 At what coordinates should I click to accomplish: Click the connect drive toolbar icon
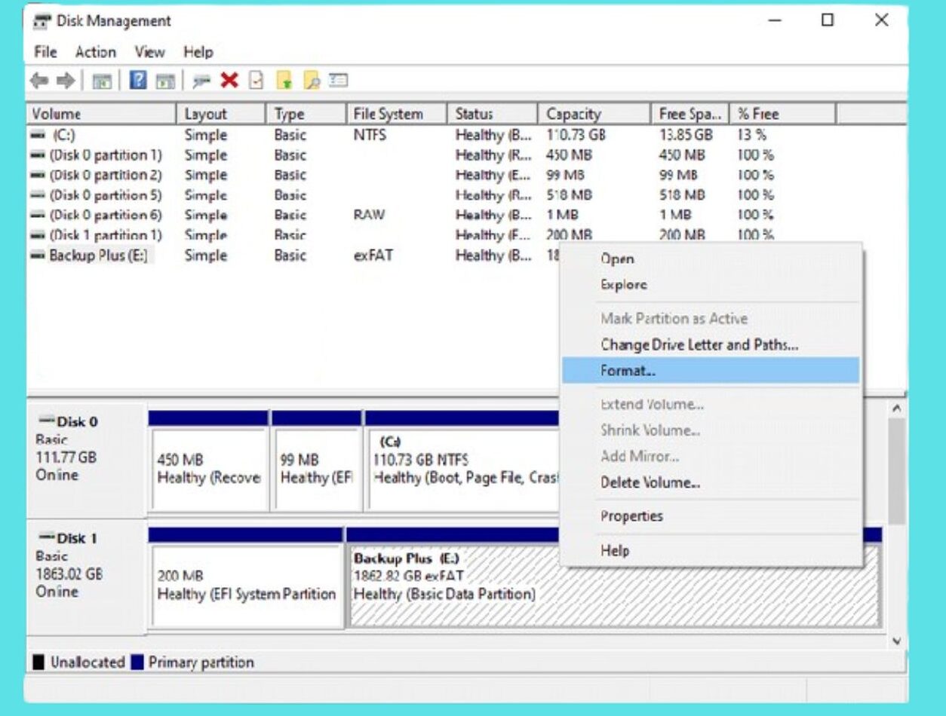click(201, 81)
